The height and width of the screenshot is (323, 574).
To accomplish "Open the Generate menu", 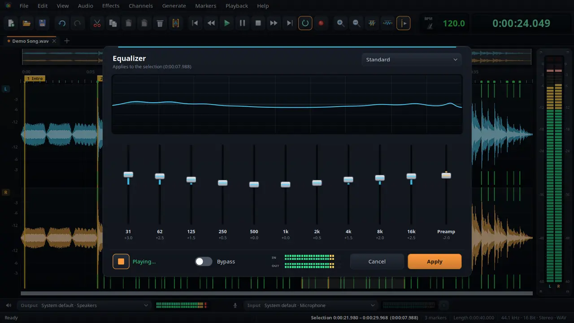I will point(174,6).
